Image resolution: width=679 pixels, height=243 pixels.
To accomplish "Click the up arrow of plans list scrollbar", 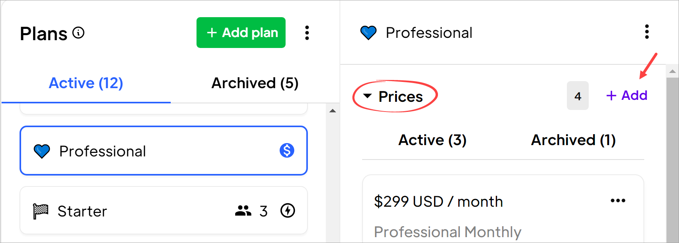I will [333, 111].
